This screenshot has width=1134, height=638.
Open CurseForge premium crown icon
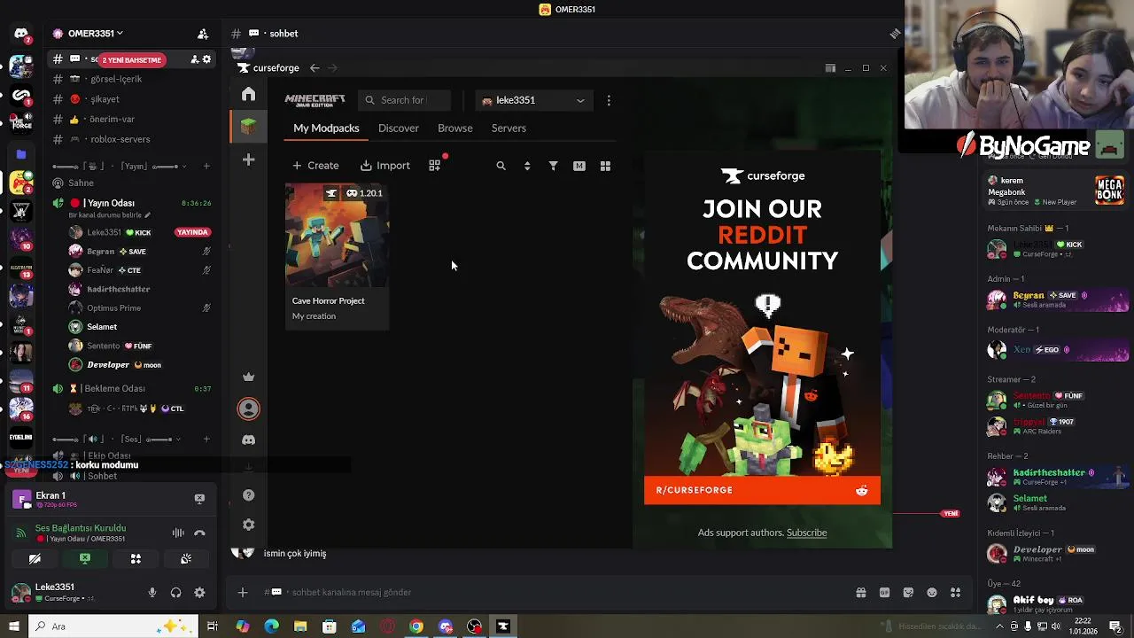249,377
